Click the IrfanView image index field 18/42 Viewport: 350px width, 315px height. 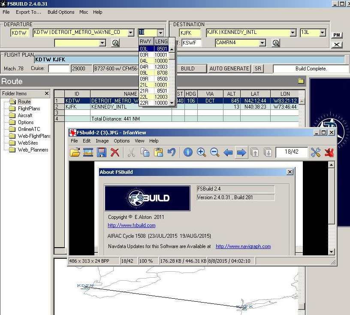[x=292, y=152]
